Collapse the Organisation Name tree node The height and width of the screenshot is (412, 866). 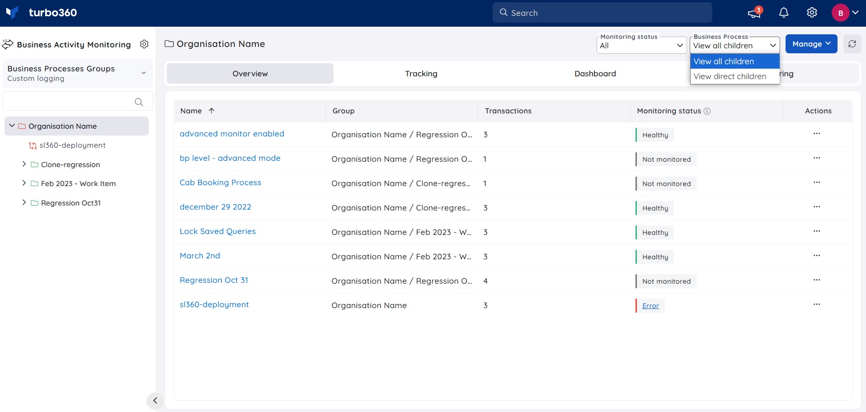coord(12,126)
